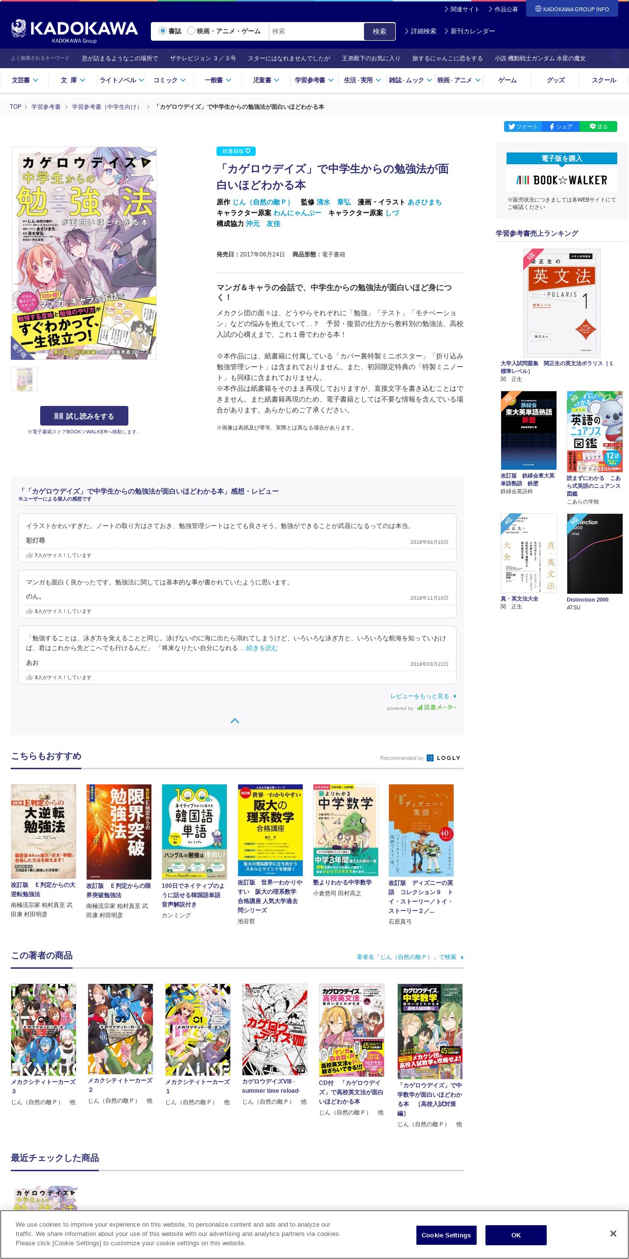Open the BOOK☆WALKER purchase banner

pos(561,180)
